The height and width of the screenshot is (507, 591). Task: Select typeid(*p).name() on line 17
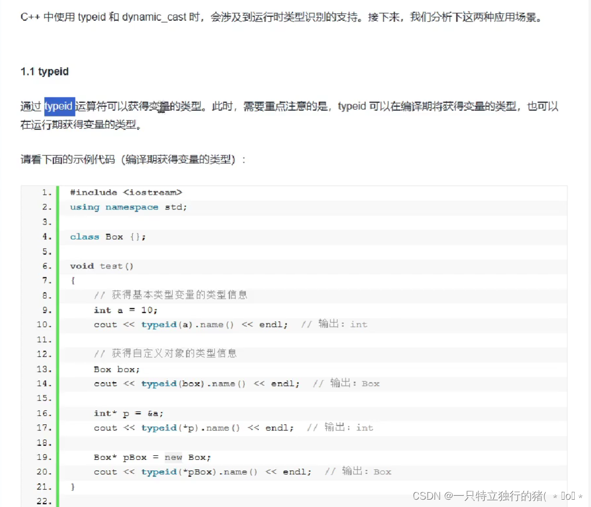[x=183, y=428]
